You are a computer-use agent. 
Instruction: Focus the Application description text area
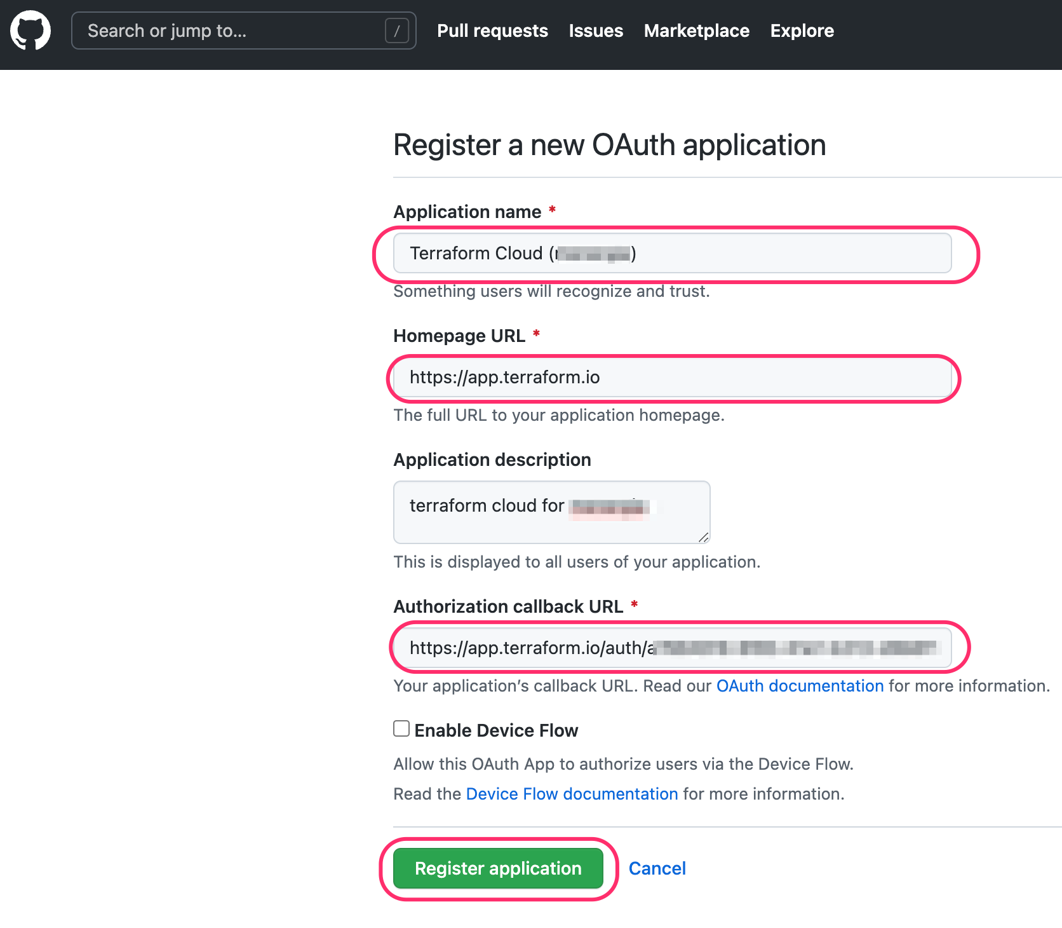point(551,512)
